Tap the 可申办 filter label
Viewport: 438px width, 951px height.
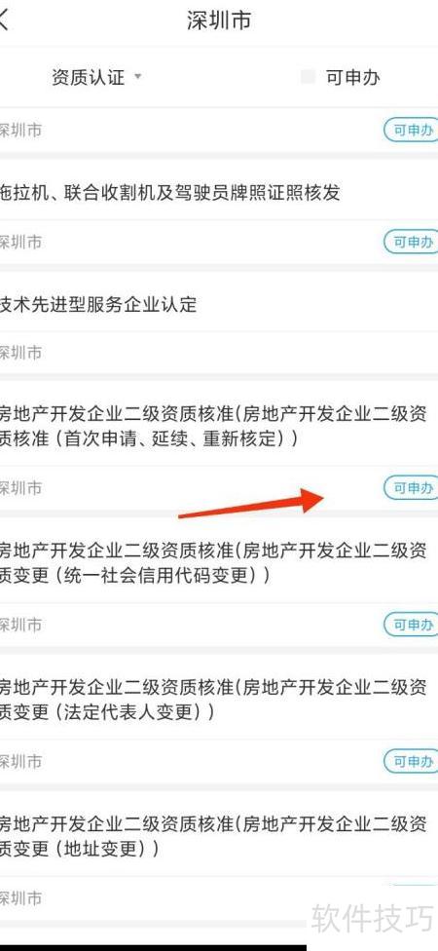tap(352, 78)
